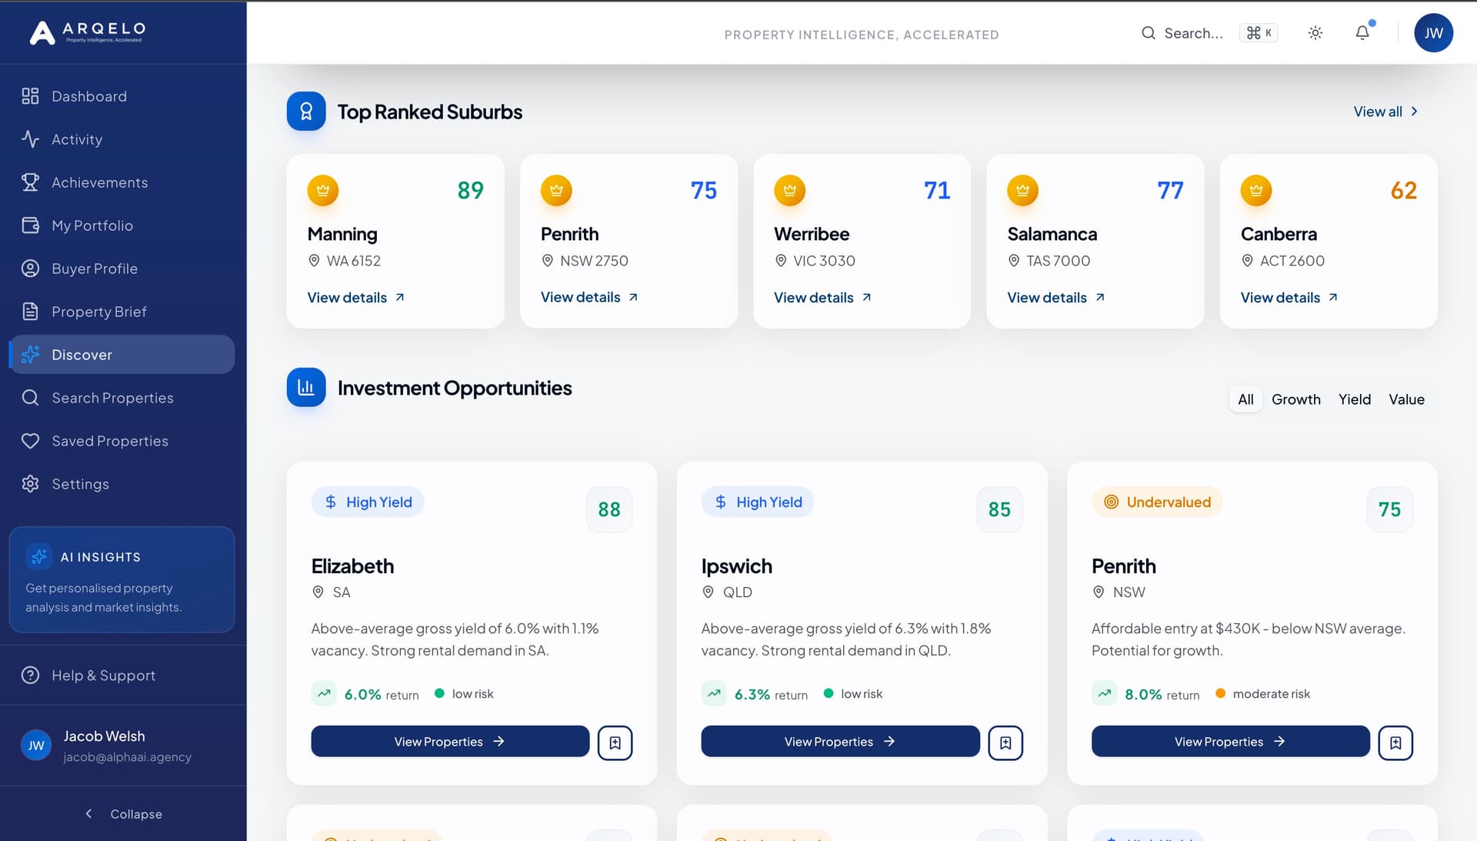Image resolution: width=1477 pixels, height=841 pixels.
Task: Bookmark the Elizabeth opportunity card
Action: pyautogui.click(x=615, y=742)
